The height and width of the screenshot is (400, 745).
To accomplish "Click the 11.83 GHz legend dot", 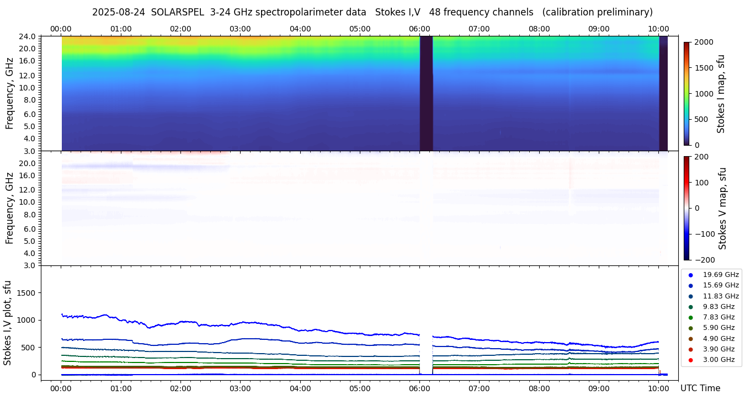I will 690,296.
